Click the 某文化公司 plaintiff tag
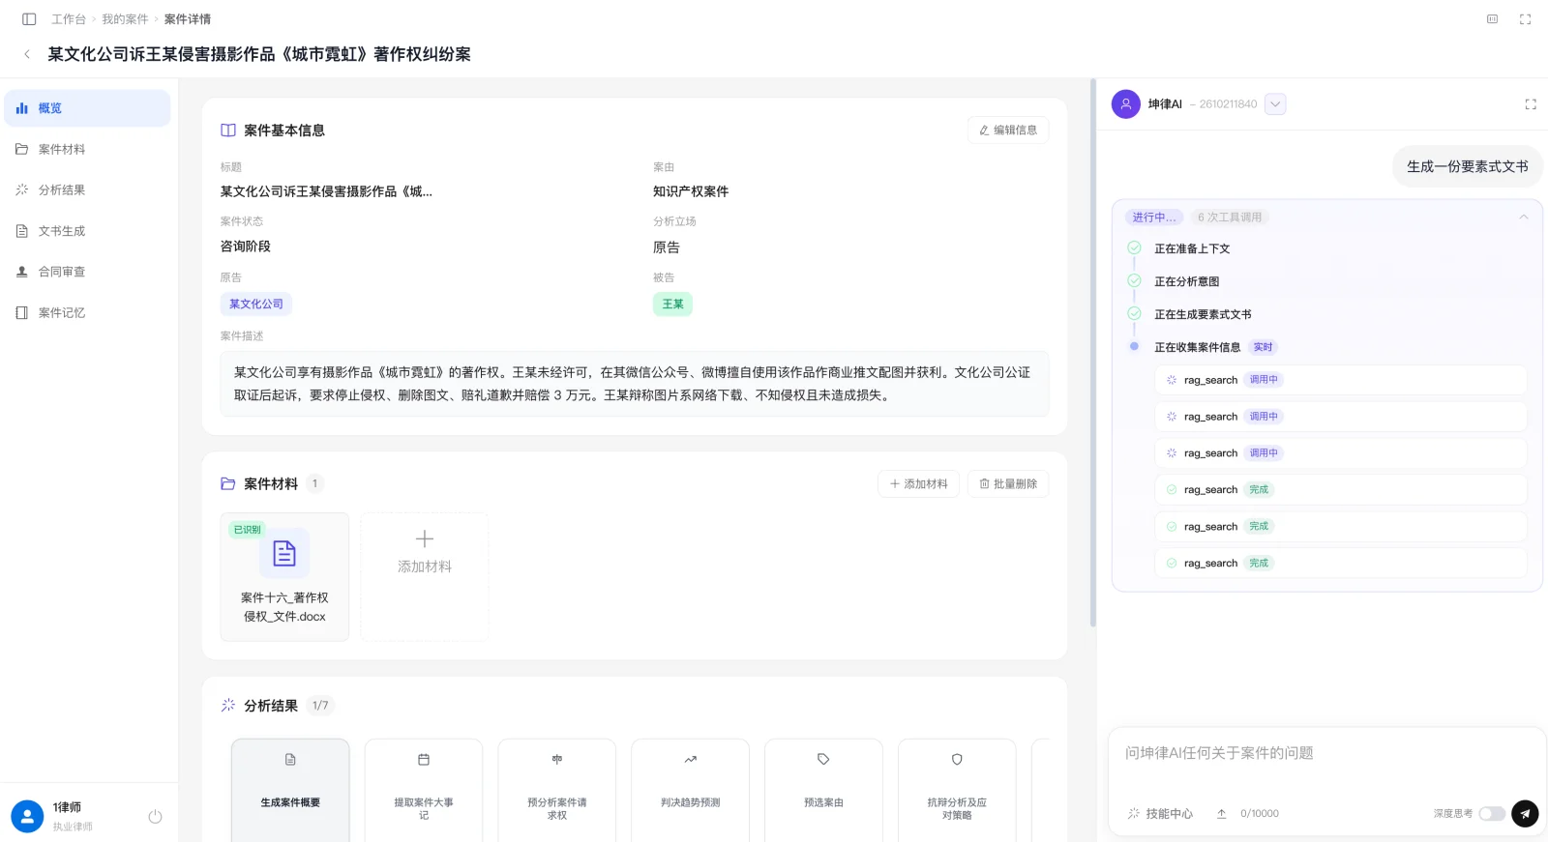The height and width of the screenshot is (842, 1548). tap(256, 305)
